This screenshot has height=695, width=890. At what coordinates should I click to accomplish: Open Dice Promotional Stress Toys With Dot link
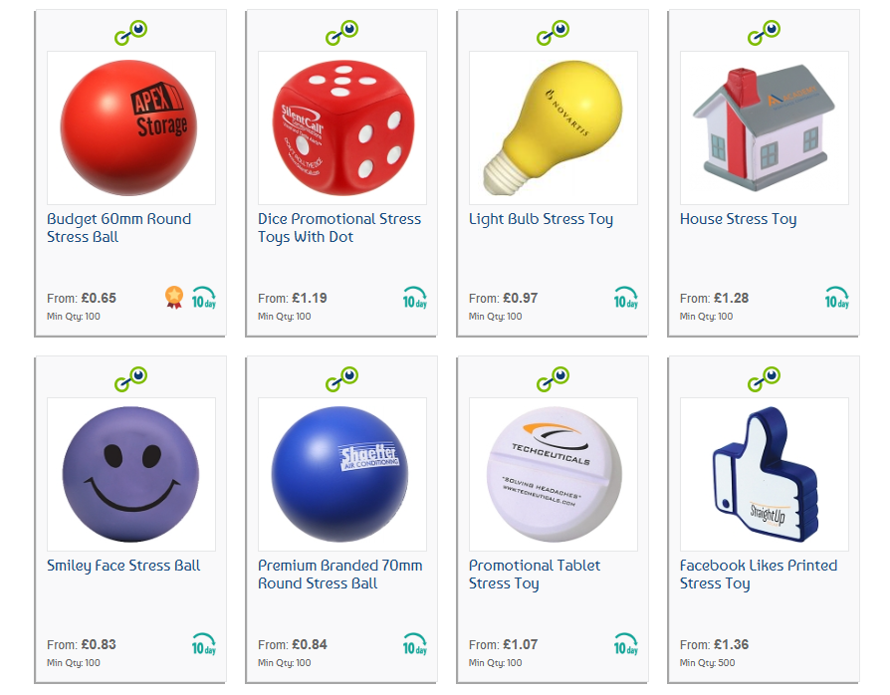point(339,228)
